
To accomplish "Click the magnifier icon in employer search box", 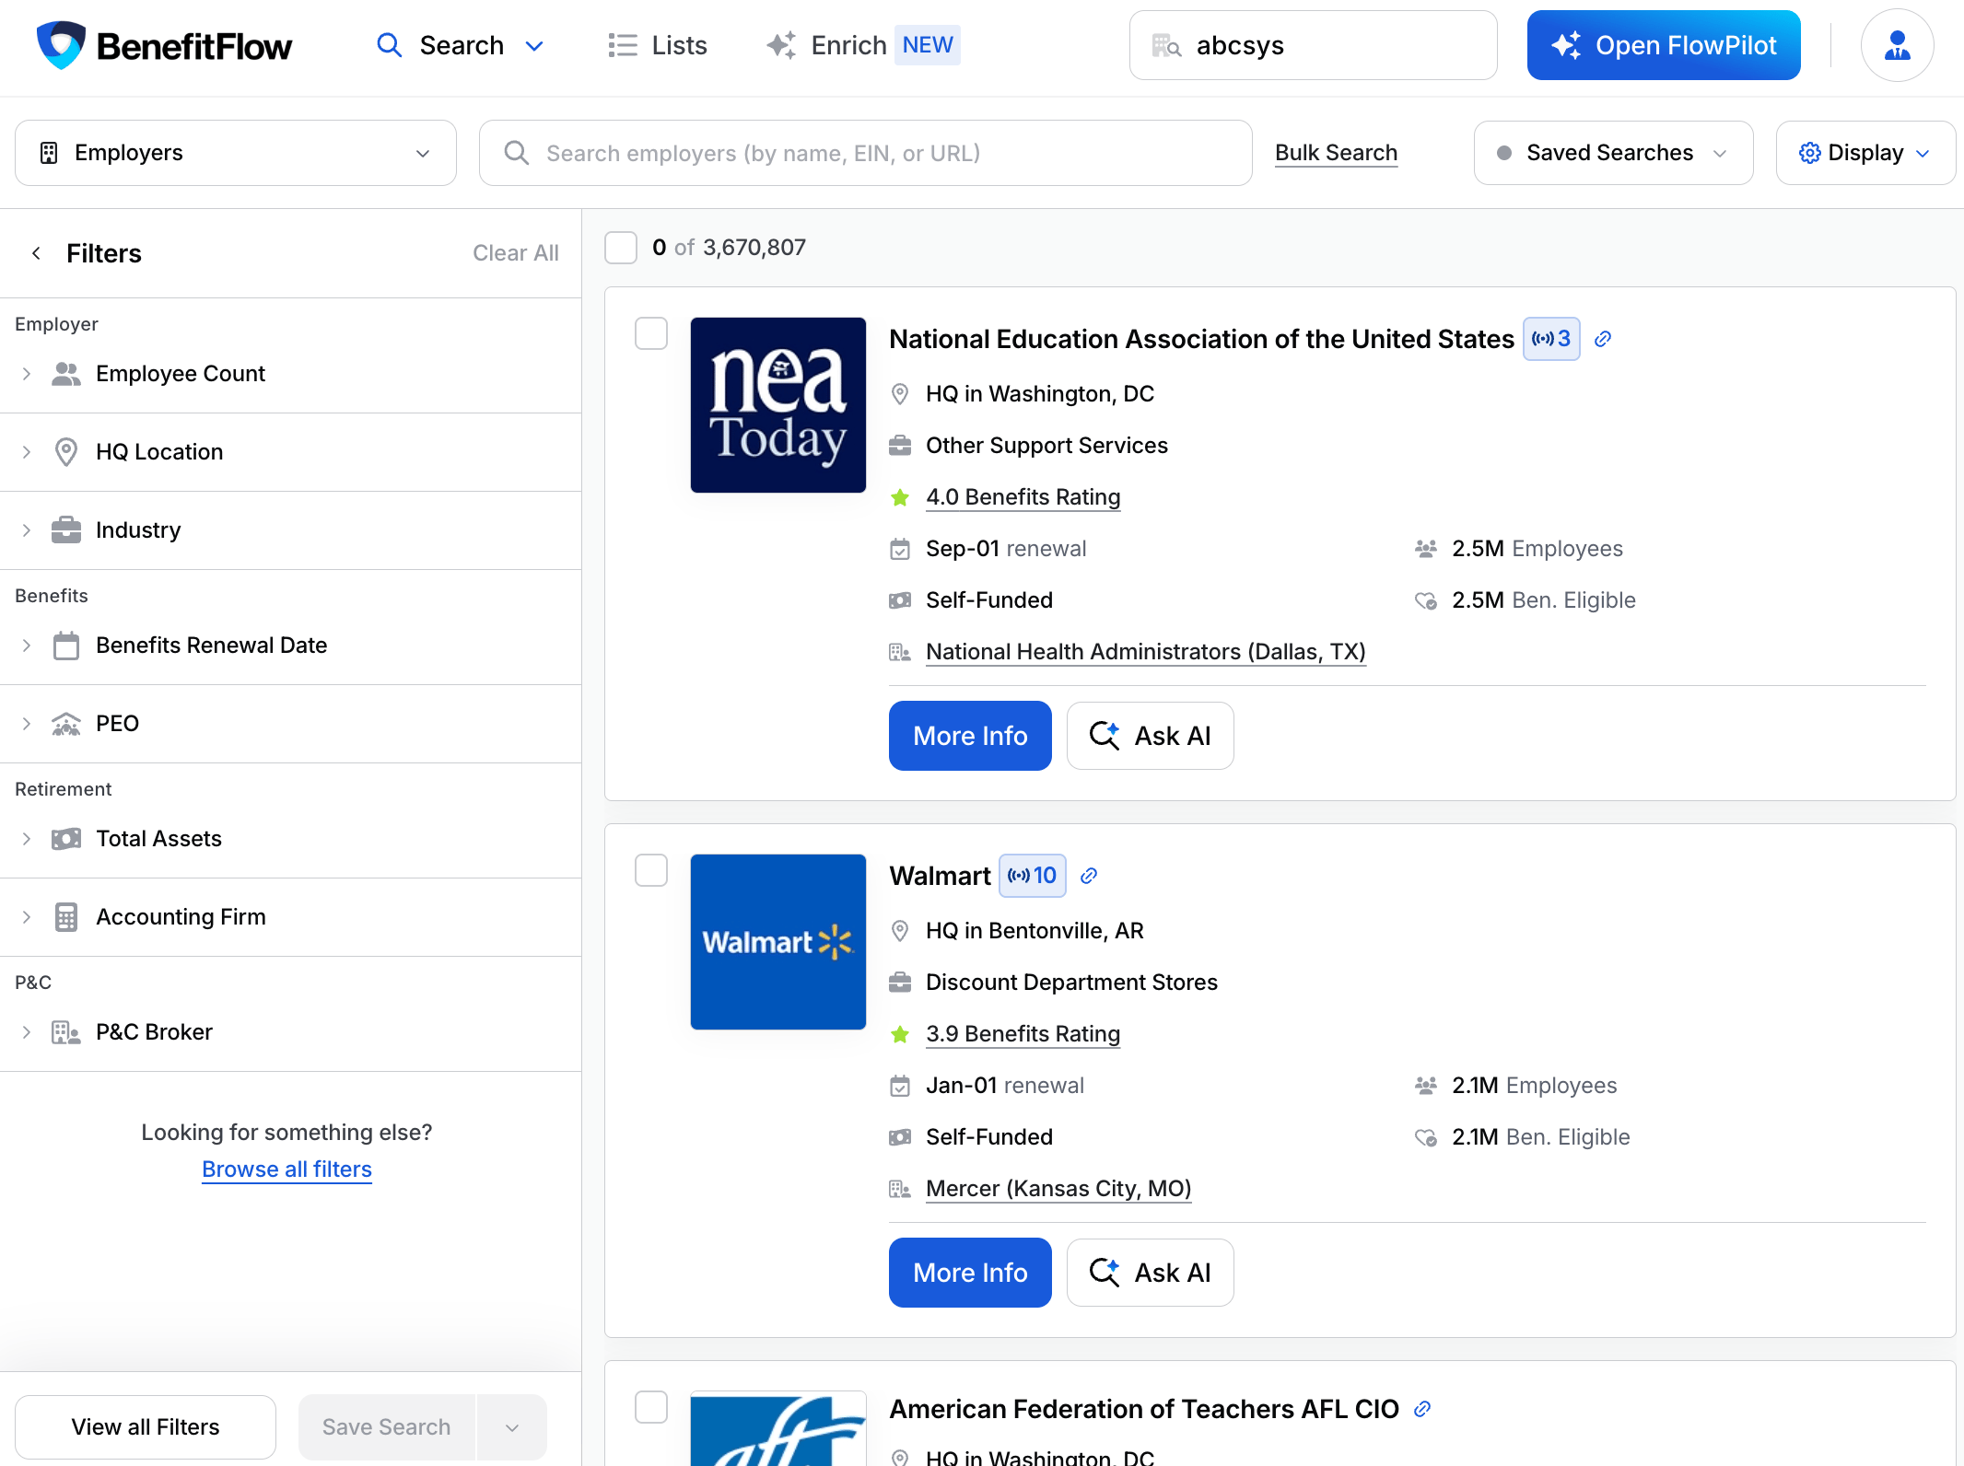I will coord(517,153).
